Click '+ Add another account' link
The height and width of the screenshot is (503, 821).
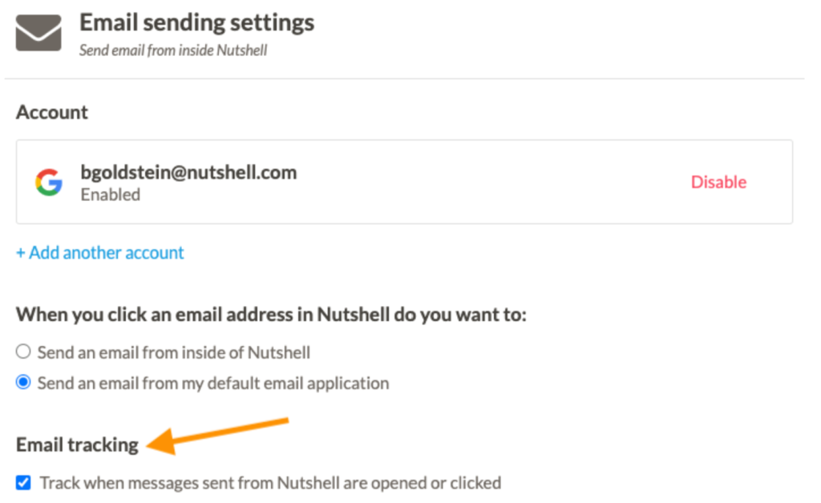coord(100,252)
